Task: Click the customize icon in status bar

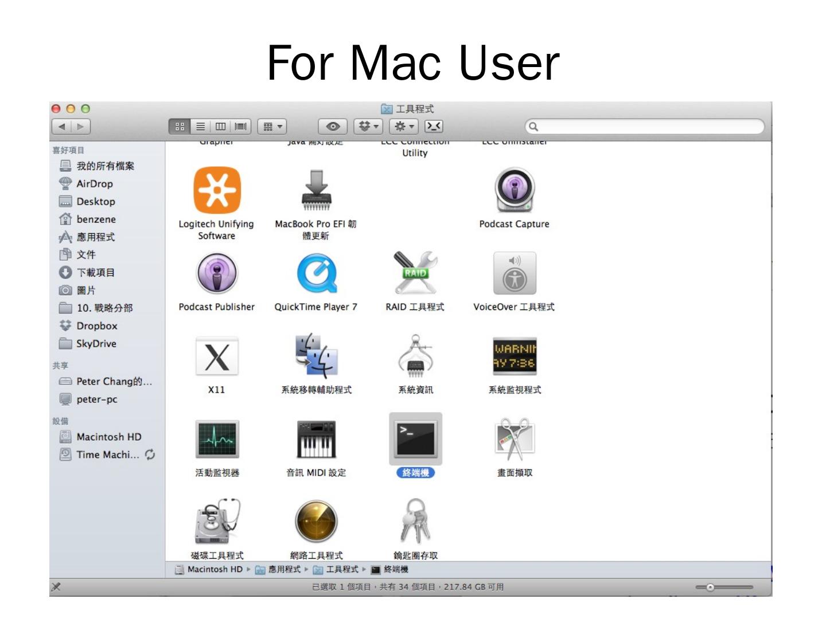Action: (x=56, y=587)
